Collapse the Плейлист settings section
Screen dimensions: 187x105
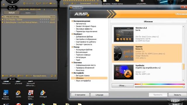(x=72, y=34)
